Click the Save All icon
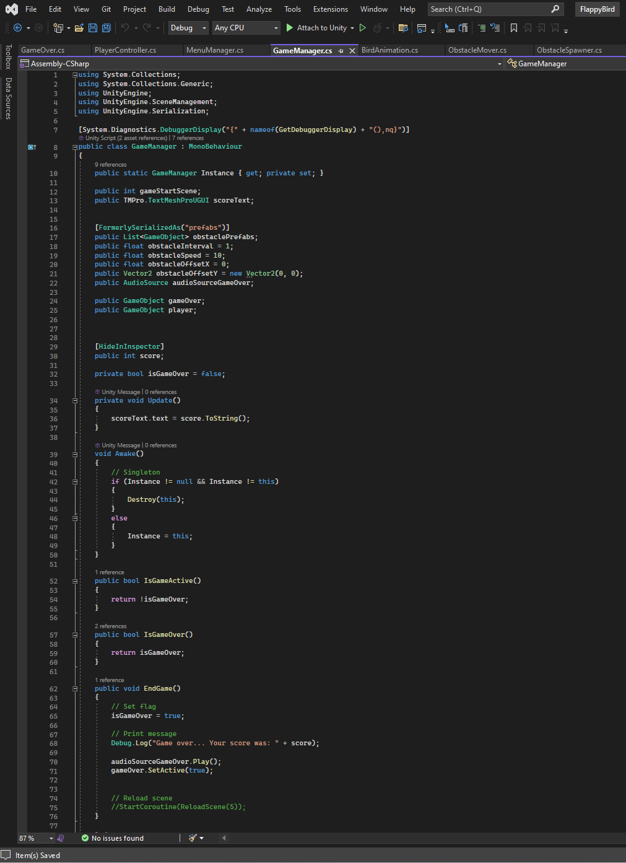Screen dimensions: 626x863 pyautogui.click(x=106, y=28)
